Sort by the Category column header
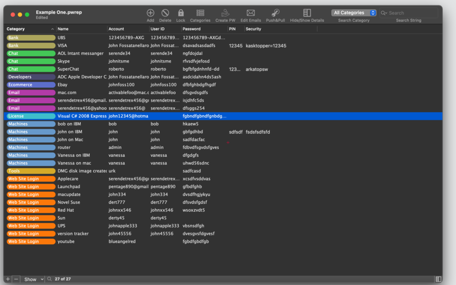The width and height of the screenshot is (456, 285). [x=30, y=29]
